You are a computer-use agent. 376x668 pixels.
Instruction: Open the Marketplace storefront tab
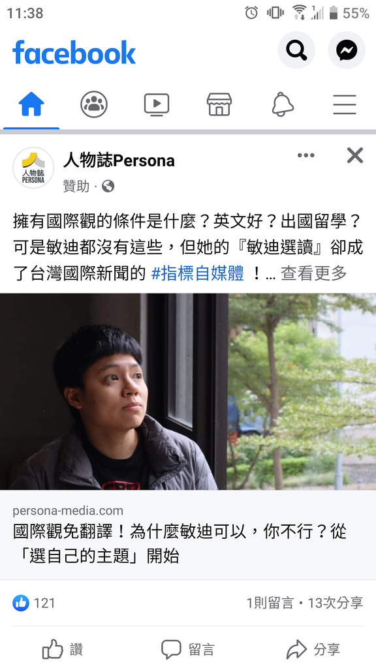pos(219,104)
